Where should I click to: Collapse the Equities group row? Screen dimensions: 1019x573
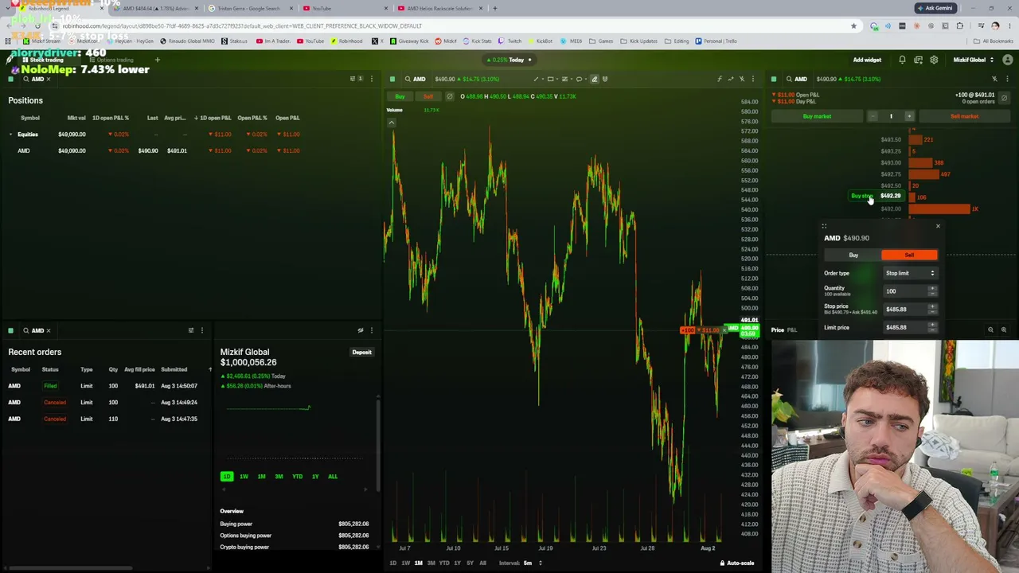[11, 134]
